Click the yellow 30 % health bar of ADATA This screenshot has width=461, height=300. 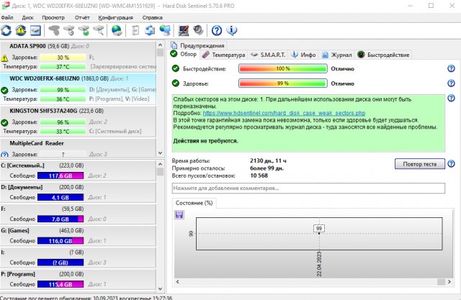pyautogui.click(x=63, y=58)
